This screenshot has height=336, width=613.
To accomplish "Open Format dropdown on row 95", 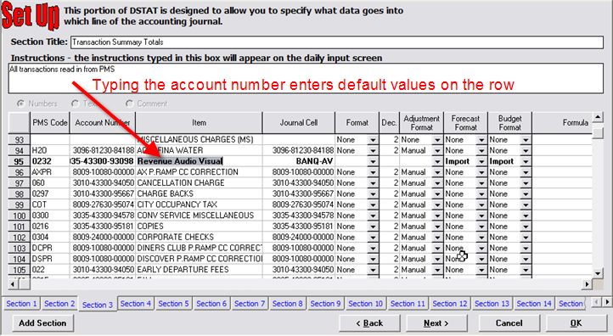I will (373, 161).
